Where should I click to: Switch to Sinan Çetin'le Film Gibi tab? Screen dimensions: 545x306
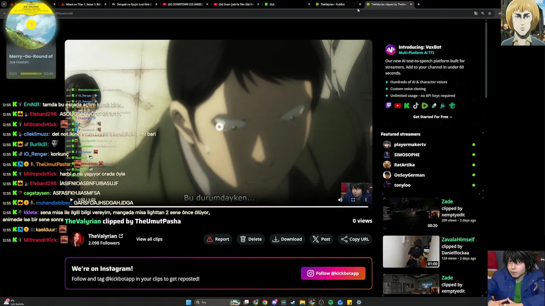236,4
